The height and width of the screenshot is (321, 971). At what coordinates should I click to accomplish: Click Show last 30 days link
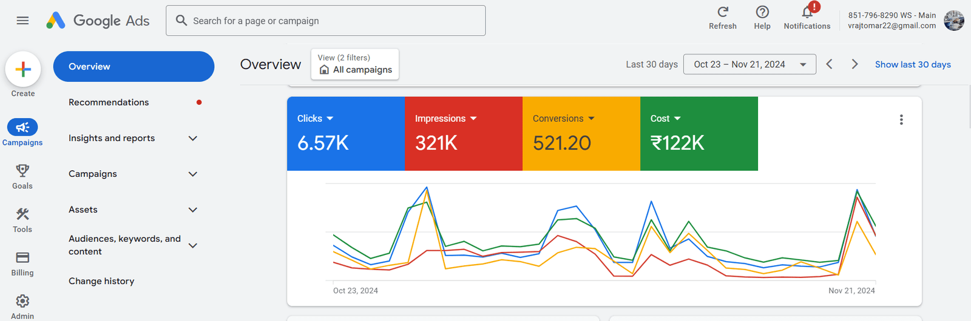click(912, 64)
